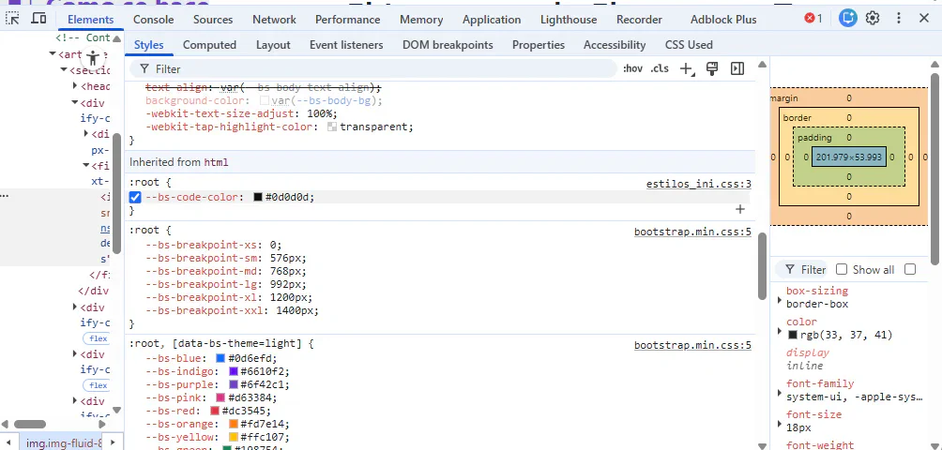Open the Event listeners tab
This screenshot has height=450, width=942.
346,44
